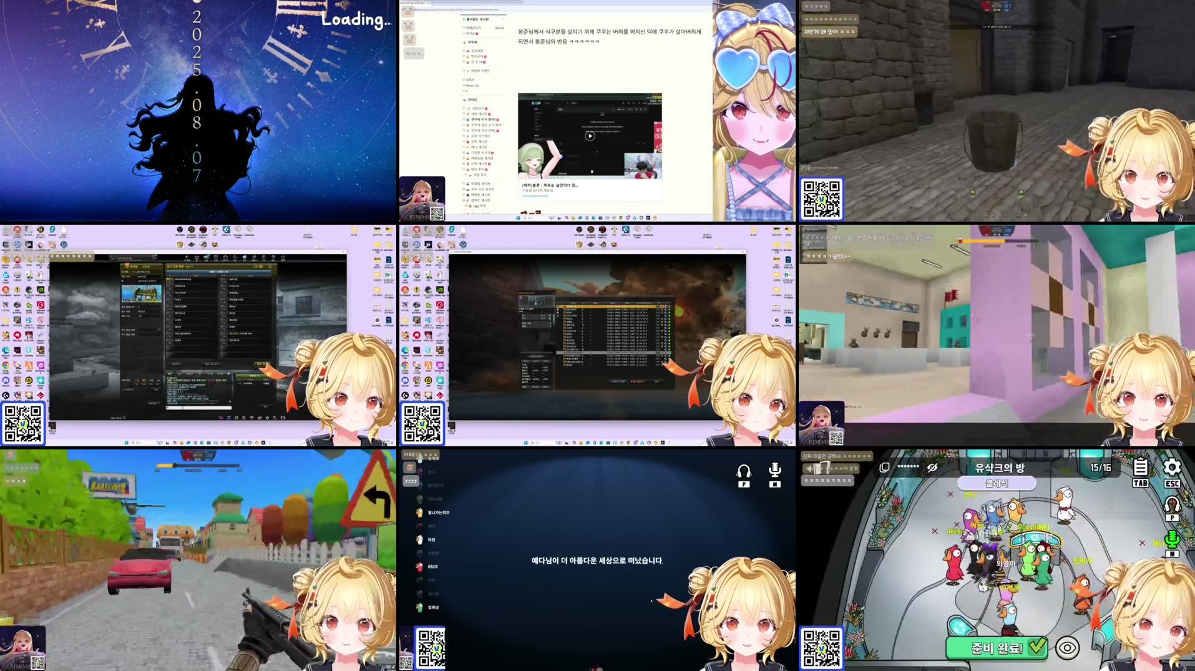Toggle the room code hidden-eye icon

932,468
